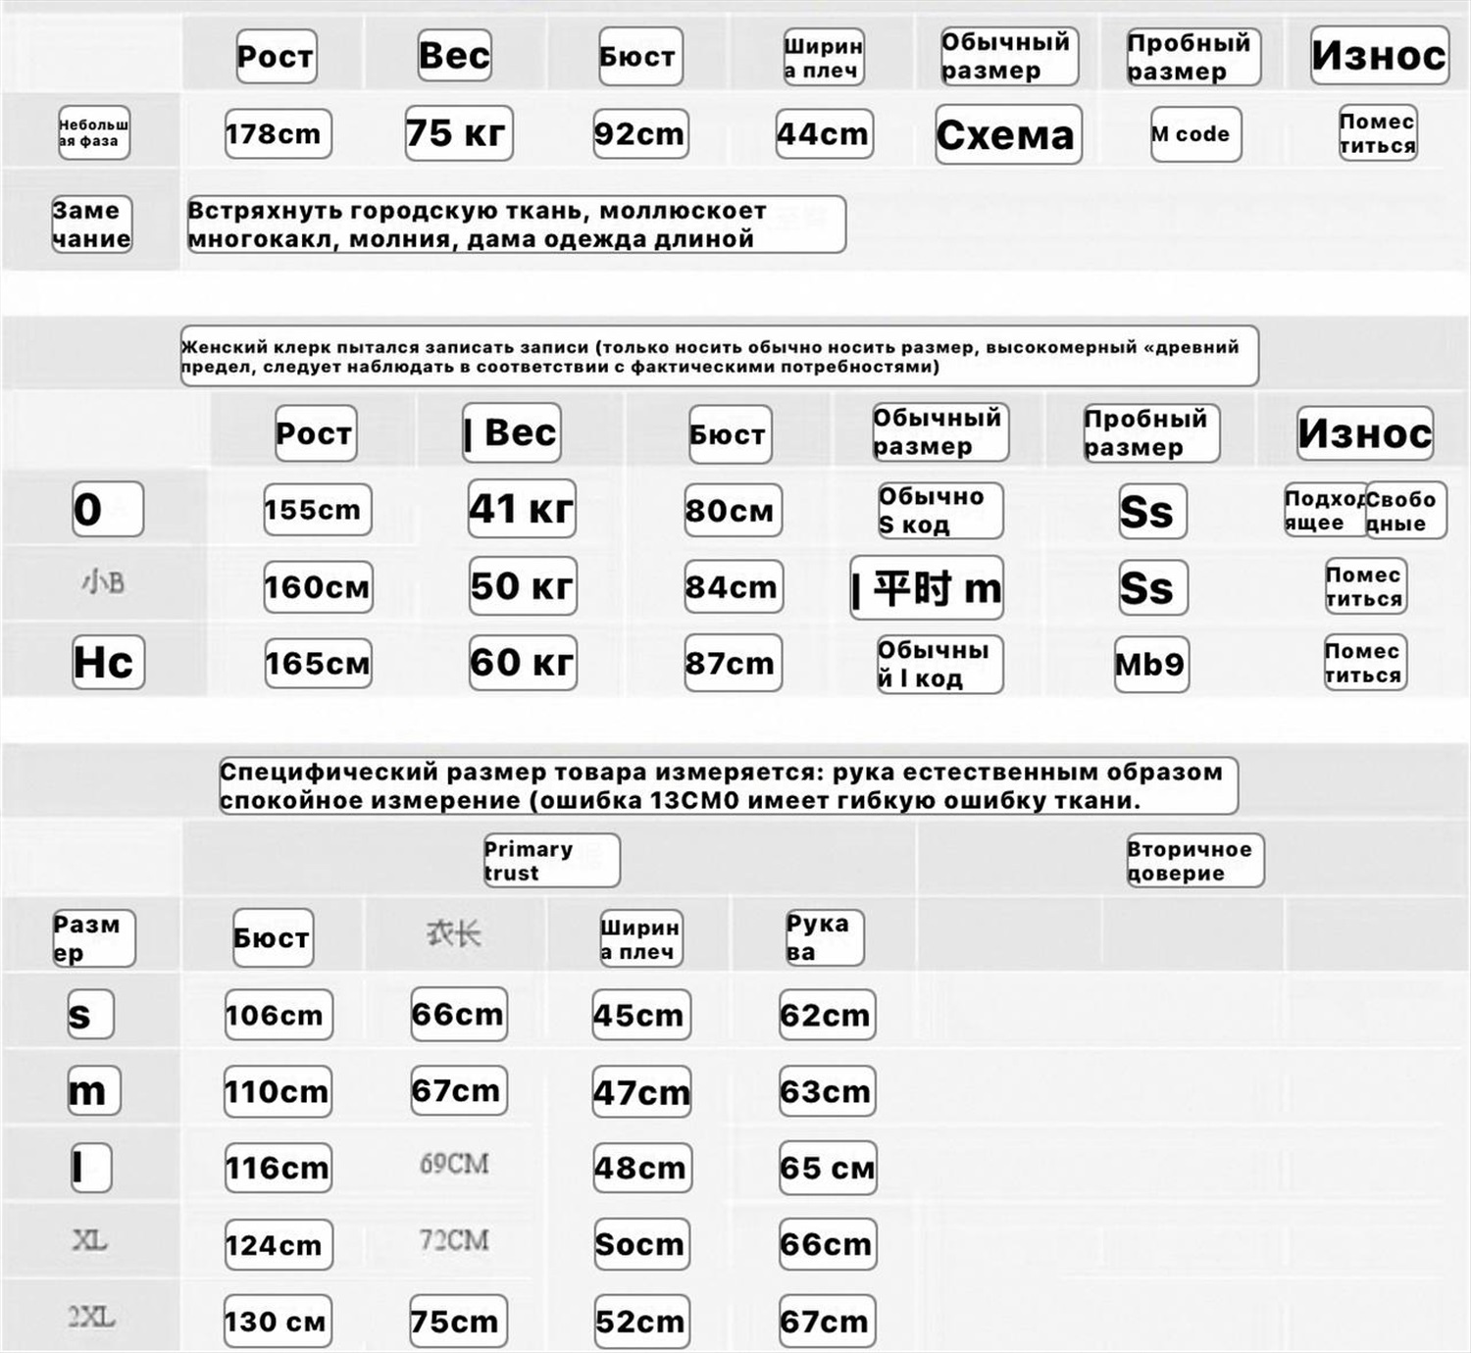Click the 52cm shoulder width cell
The width and height of the screenshot is (1471, 1353).
[640, 1322]
